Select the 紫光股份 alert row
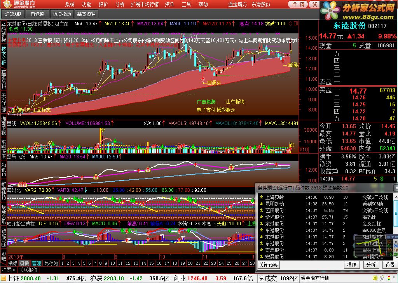398x283 pixels. pyautogui.click(x=325, y=217)
